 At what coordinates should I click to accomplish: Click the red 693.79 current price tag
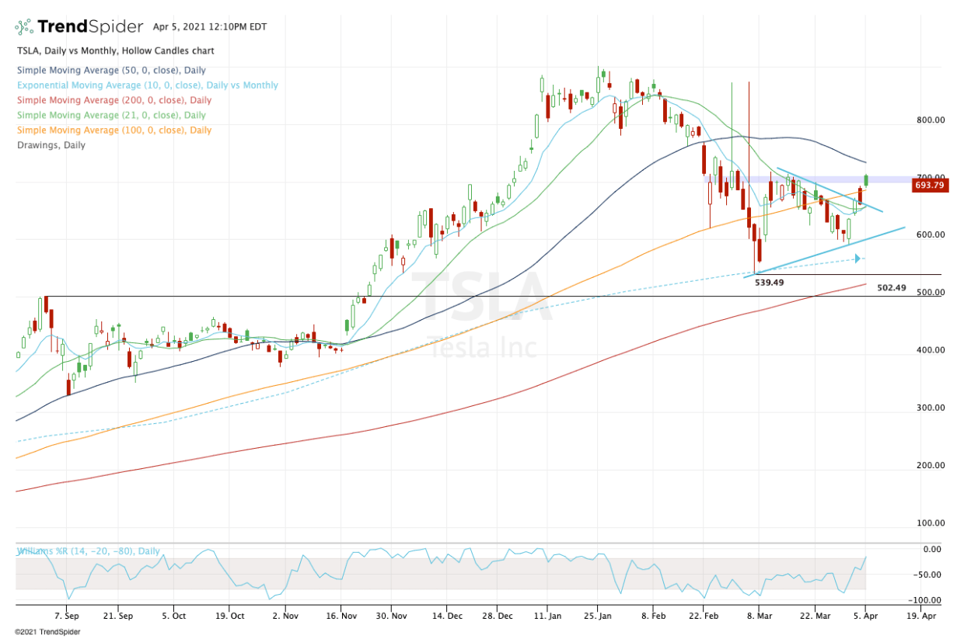pyautogui.click(x=930, y=186)
